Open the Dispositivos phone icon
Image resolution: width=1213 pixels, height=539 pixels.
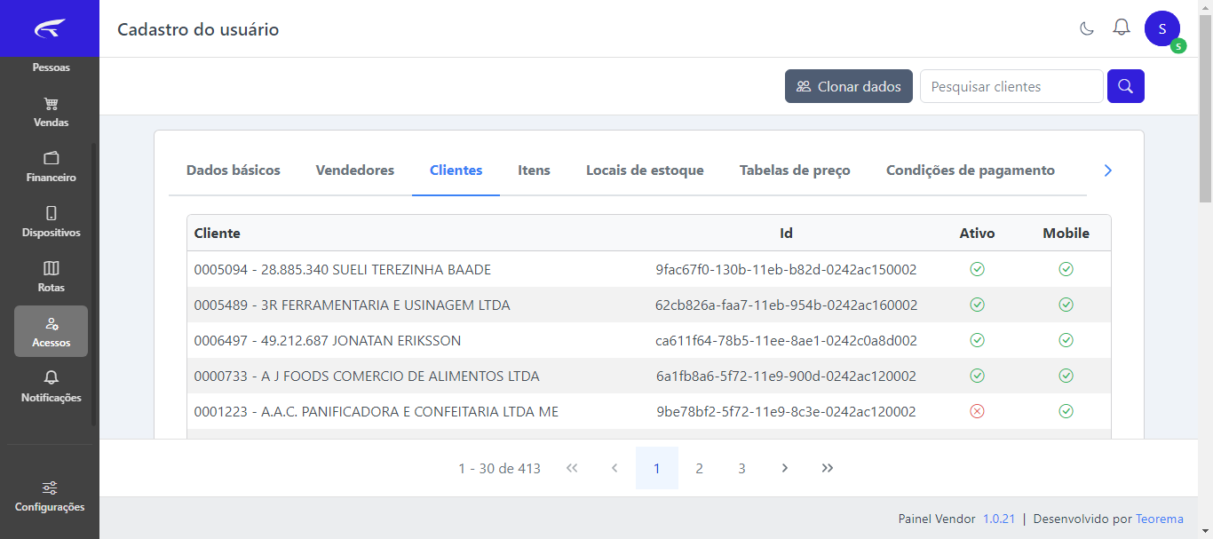click(51, 213)
